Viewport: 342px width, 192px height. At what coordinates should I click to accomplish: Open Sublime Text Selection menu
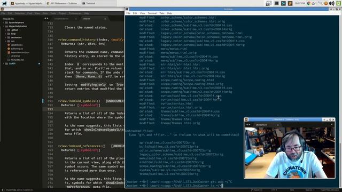[20, 13]
